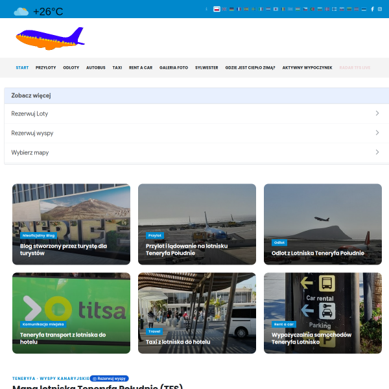Go to AKTYWNY WYPOCZYNEK menu item

307,67
